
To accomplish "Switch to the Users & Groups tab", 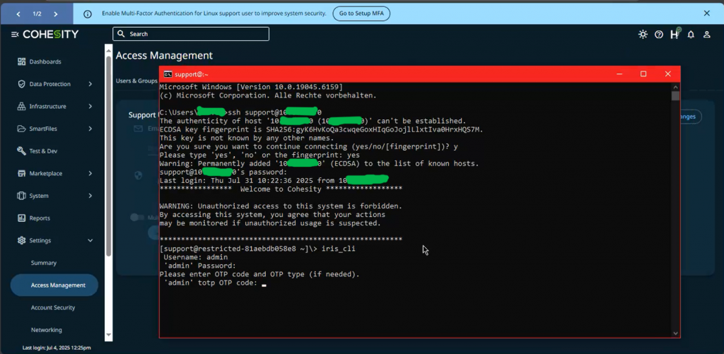I will [136, 81].
